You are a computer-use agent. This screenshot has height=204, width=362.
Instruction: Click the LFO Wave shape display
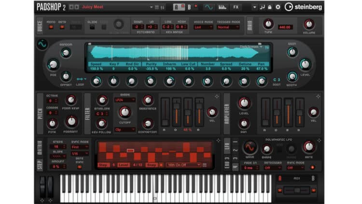250,147
